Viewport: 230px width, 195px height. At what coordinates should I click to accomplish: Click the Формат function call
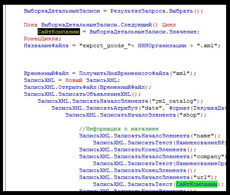point(179,108)
